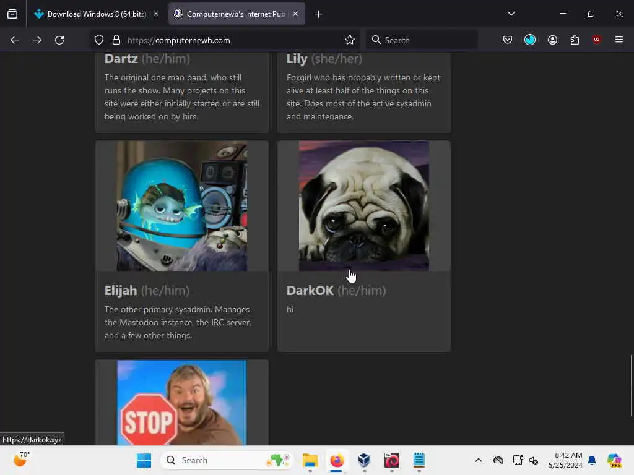
Task: Open the Dartz profile name
Action: tap(121, 59)
